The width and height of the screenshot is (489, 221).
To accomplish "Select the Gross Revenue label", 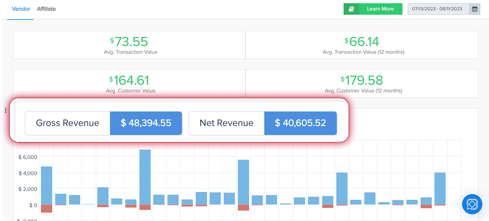I will (x=67, y=123).
